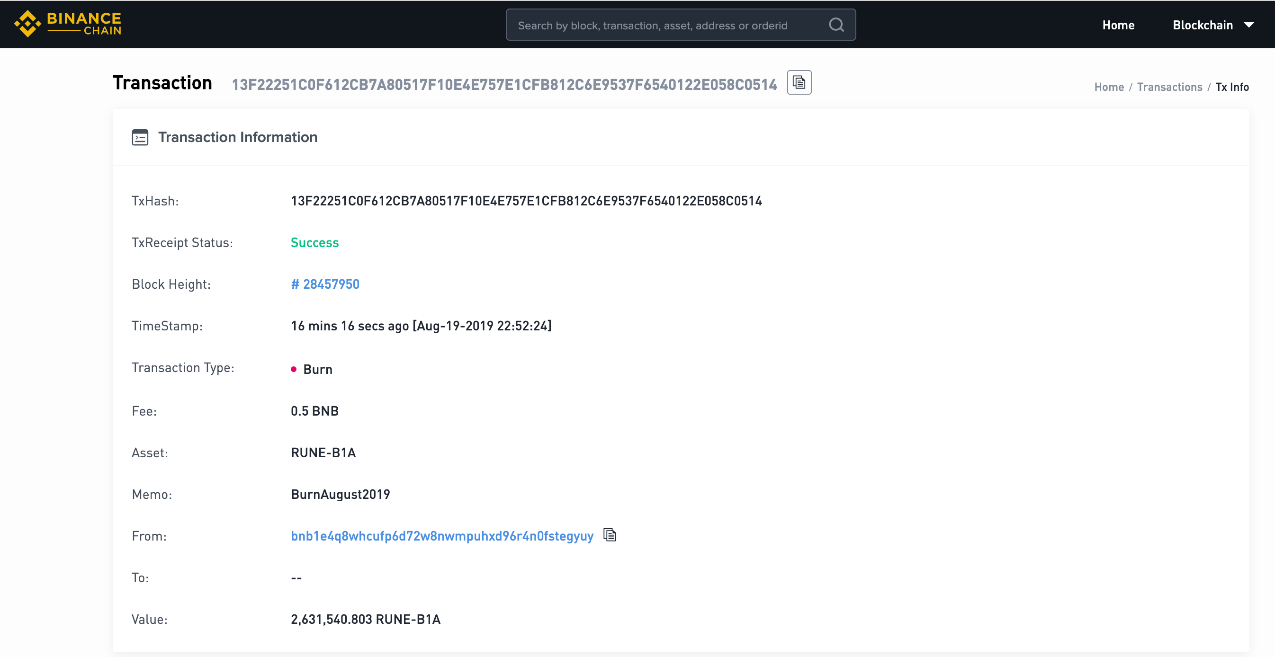Click the pink dot beside Burn
Viewport: 1275px width, 657px height.
(294, 369)
